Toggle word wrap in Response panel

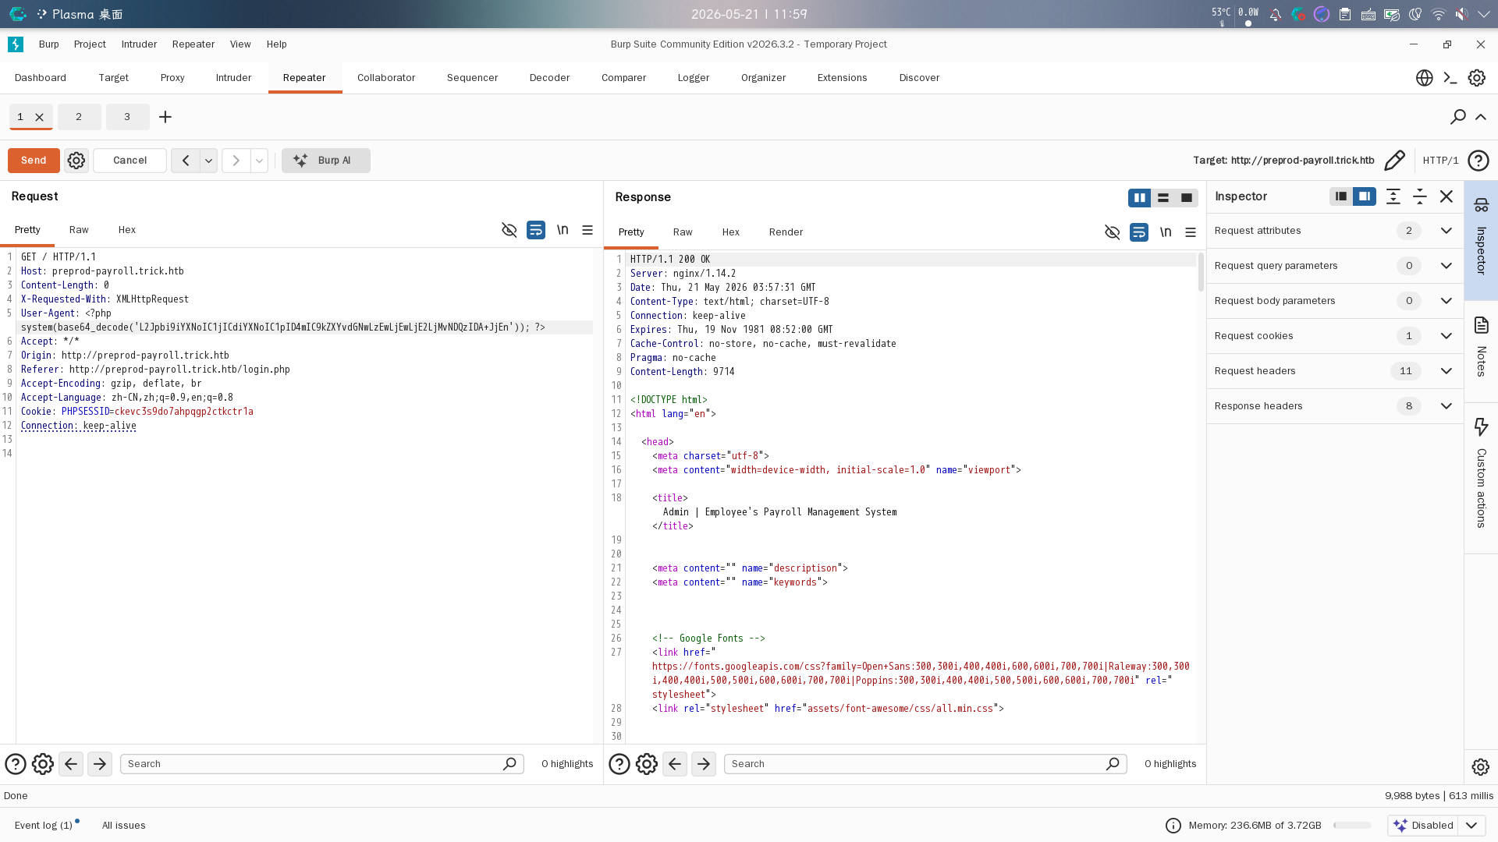pos(1139,232)
